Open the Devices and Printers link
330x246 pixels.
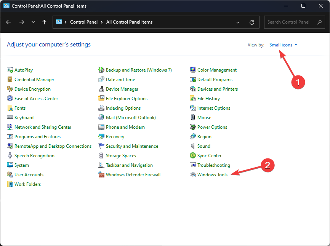click(x=218, y=89)
